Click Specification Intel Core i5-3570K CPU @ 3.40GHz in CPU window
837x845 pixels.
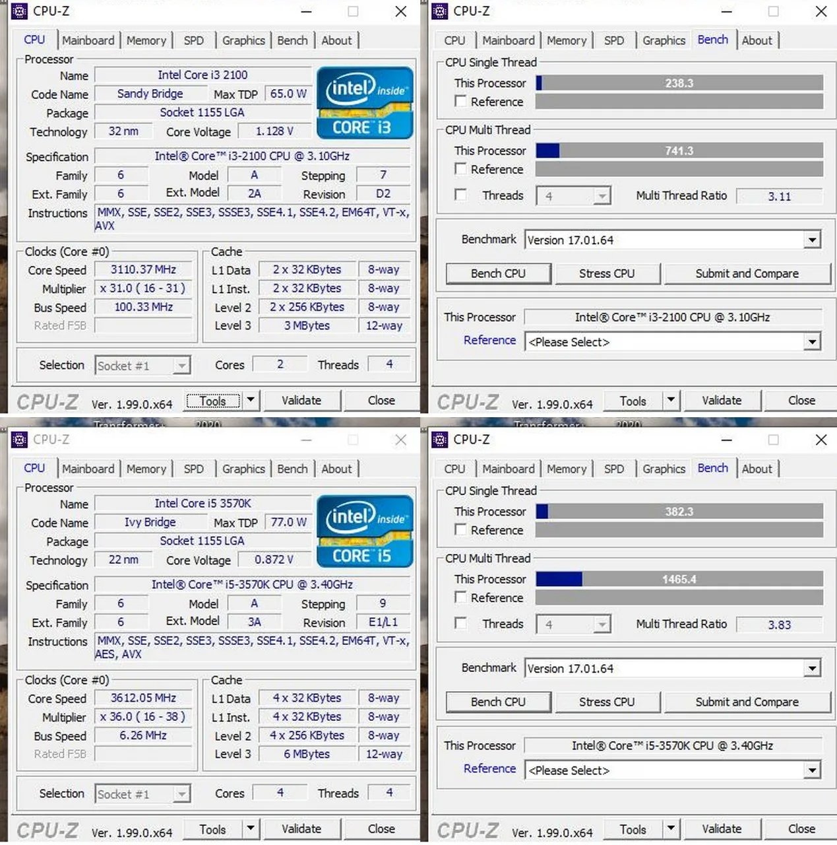click(x=252, y=585)
